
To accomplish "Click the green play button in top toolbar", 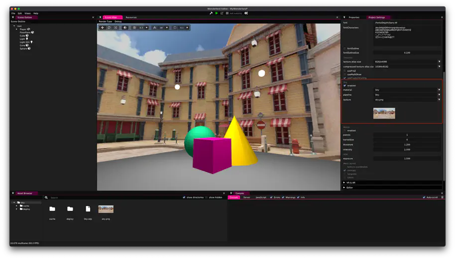I will click(217, 13).
